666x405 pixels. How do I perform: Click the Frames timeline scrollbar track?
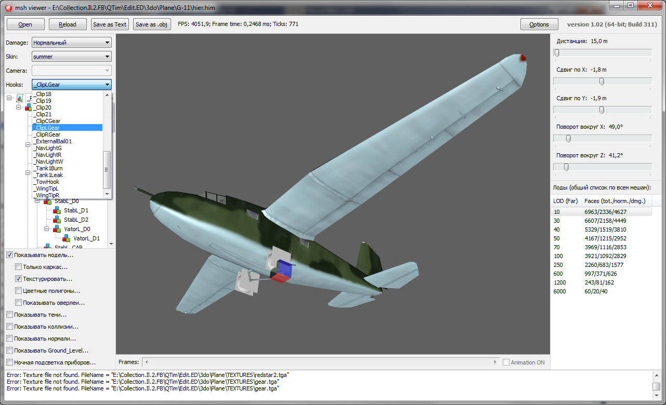(x=320, y=362)
